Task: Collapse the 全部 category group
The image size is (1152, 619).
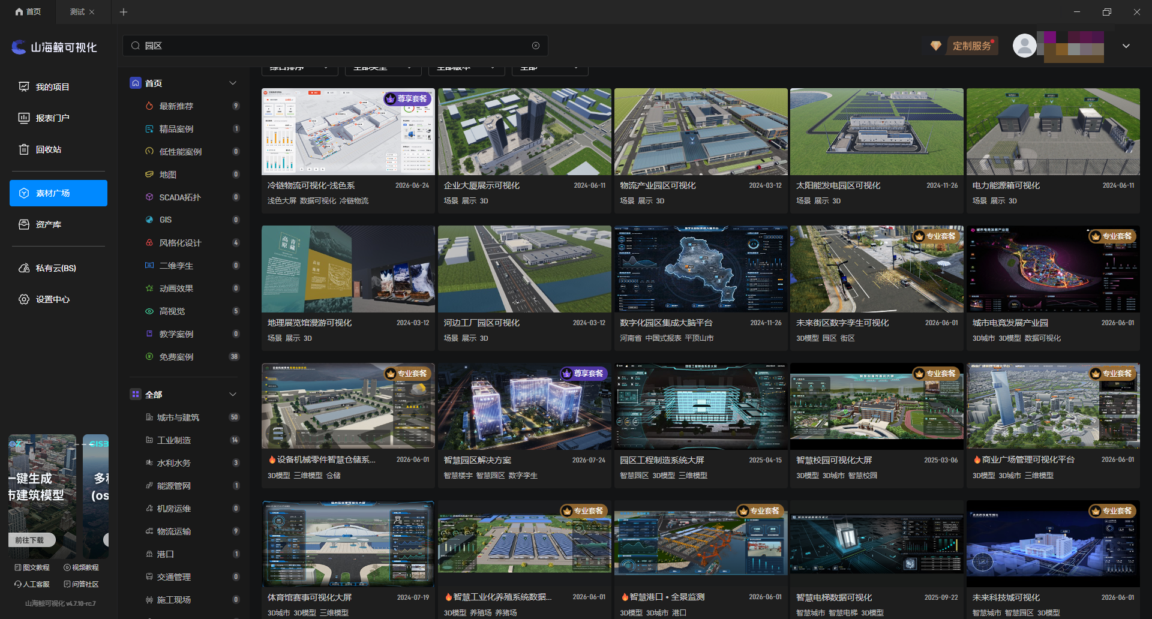Action: pos(233,395)
